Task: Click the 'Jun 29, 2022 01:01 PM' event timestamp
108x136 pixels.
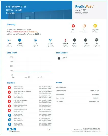Action: (45, 87)
